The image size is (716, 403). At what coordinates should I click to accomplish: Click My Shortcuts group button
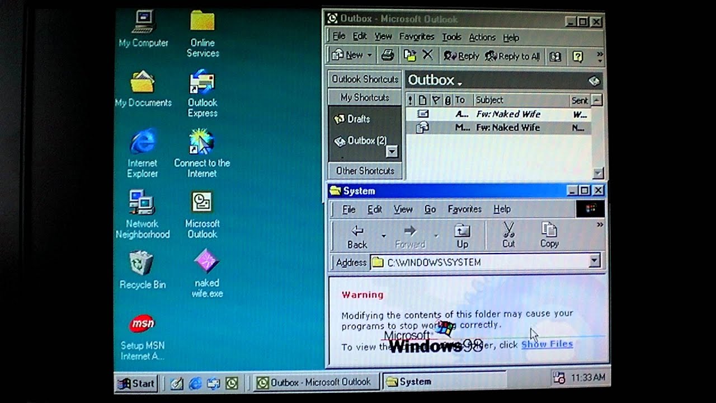(364, 97)
